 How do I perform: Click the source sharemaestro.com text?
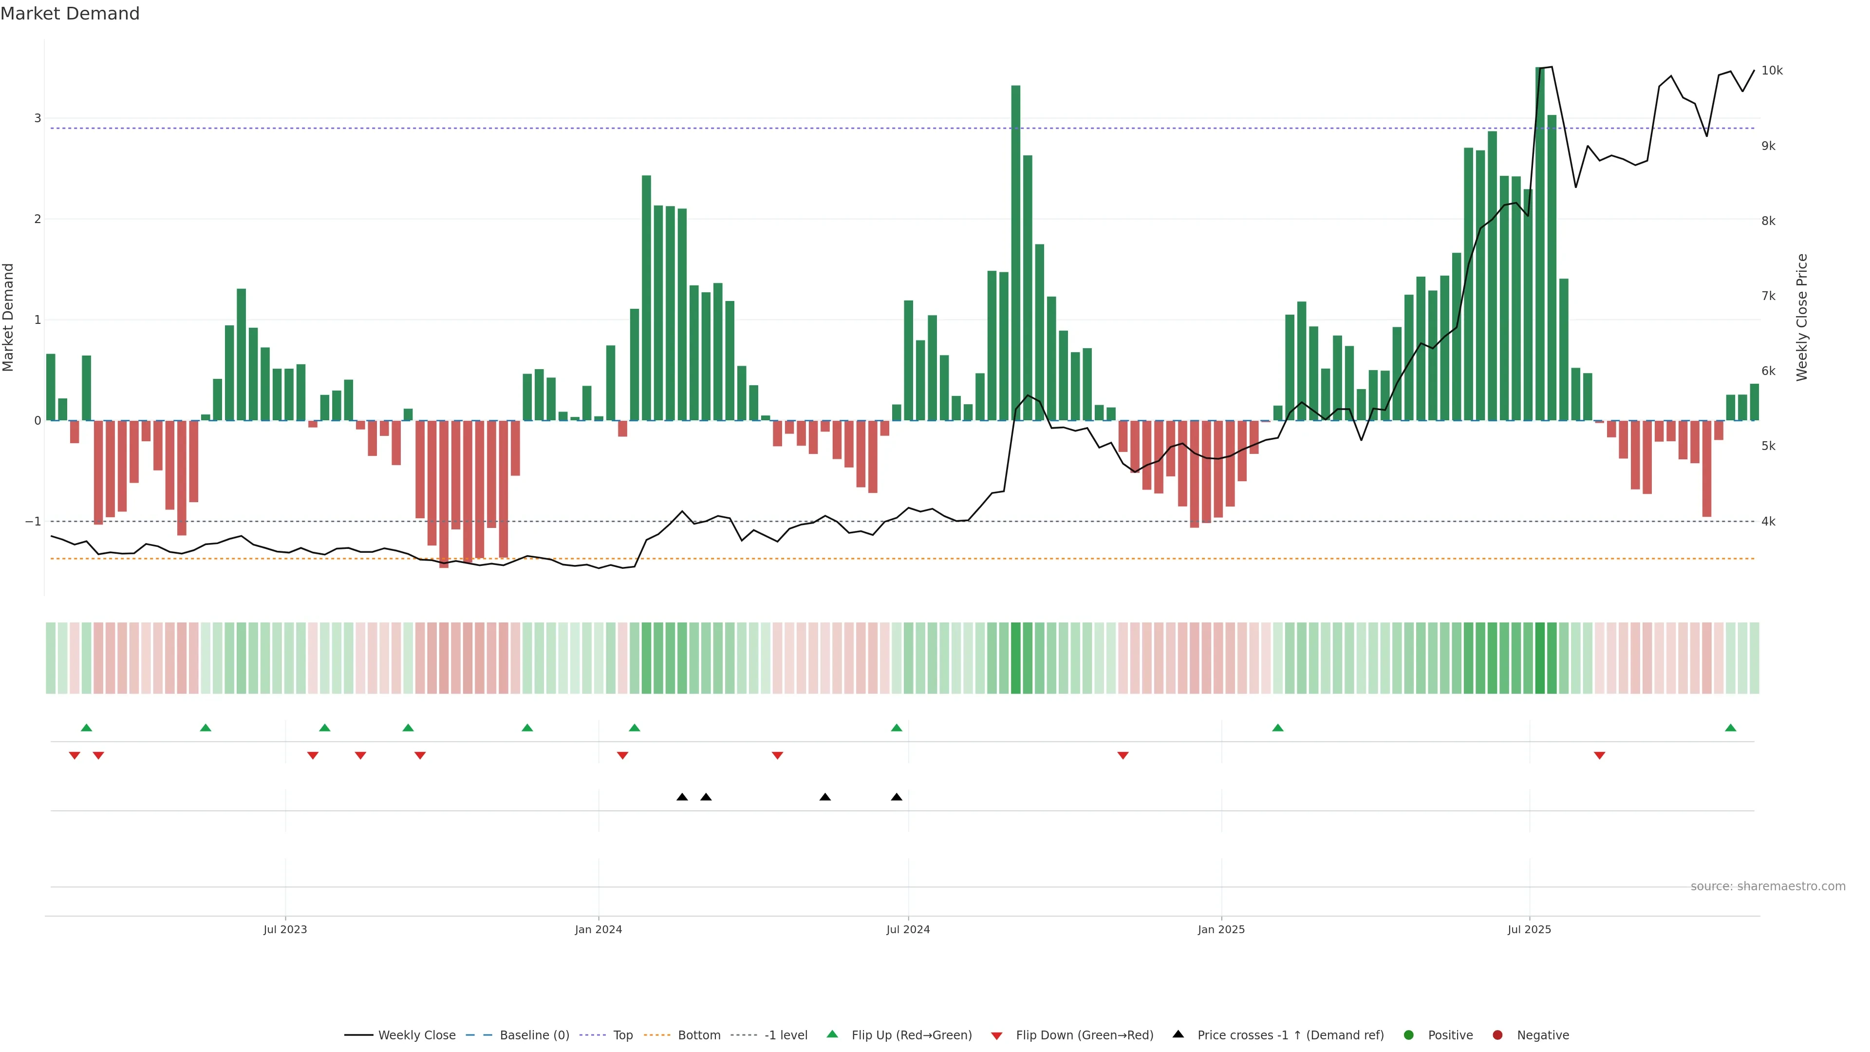tap(1768, 886)
